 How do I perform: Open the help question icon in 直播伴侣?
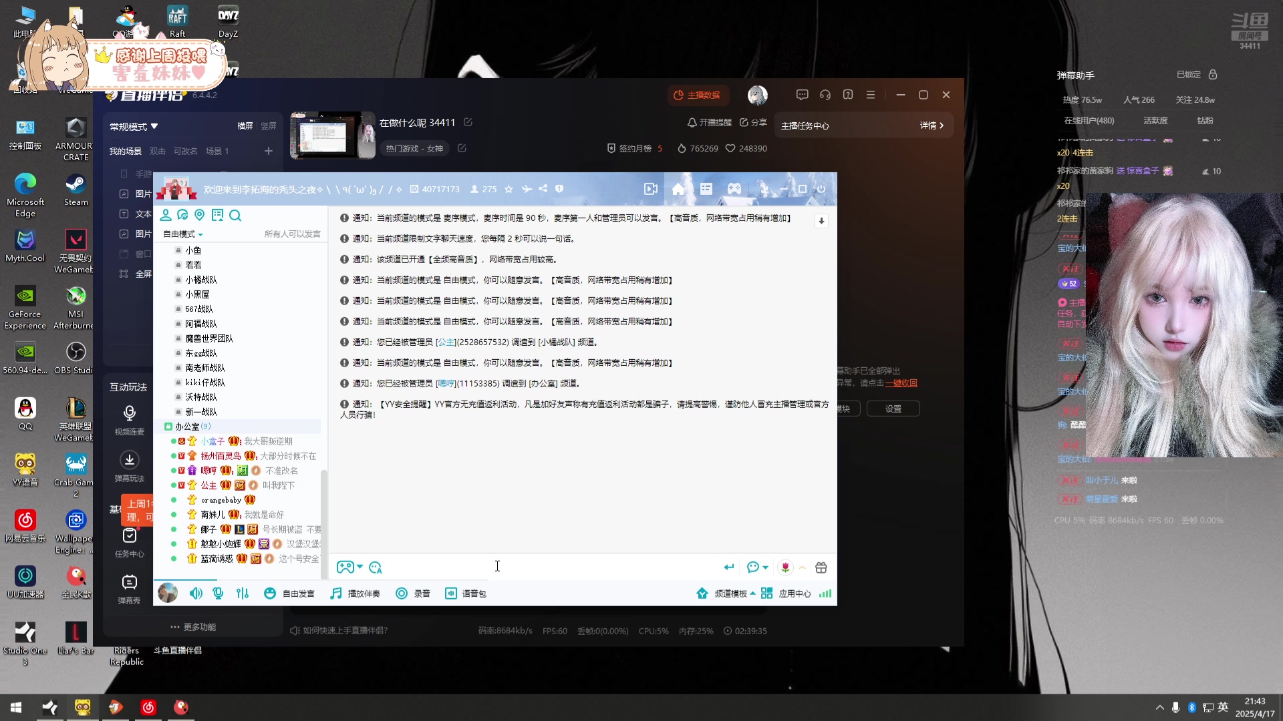pos(848,95)
